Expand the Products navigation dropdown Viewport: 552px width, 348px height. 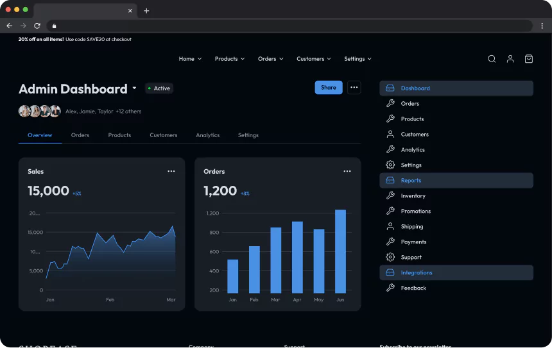[230, 59]
